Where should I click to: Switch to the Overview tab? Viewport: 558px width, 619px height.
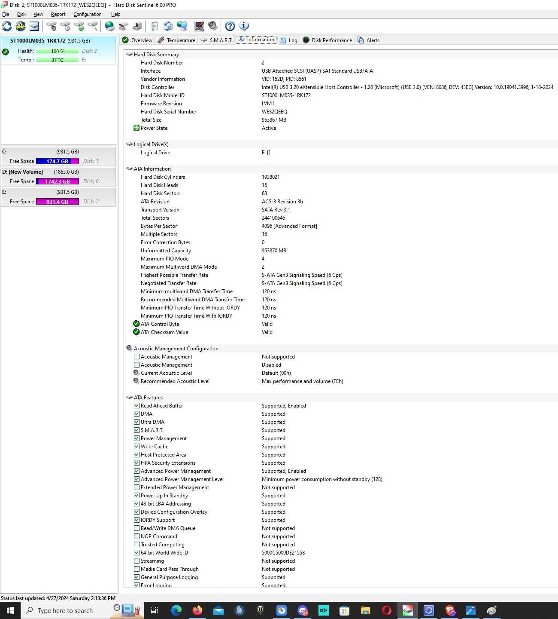(x=137, y=40)
